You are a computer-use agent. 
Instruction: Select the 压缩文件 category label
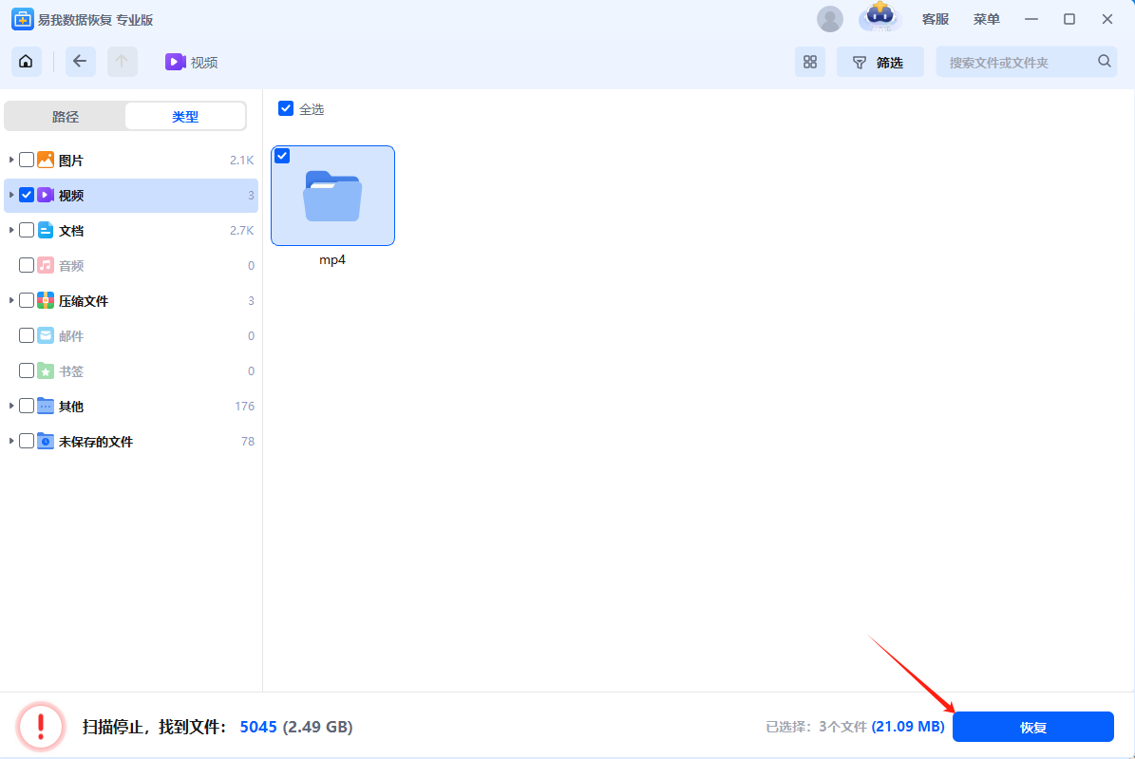(84, 301)
